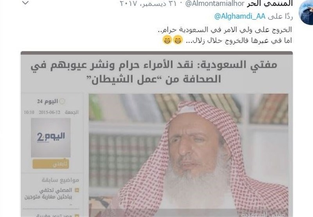The width and height of the screenshot is (313, 217).
Task: Open the article headline about مفتي السعودية
Action: click(x=154, y=72)
